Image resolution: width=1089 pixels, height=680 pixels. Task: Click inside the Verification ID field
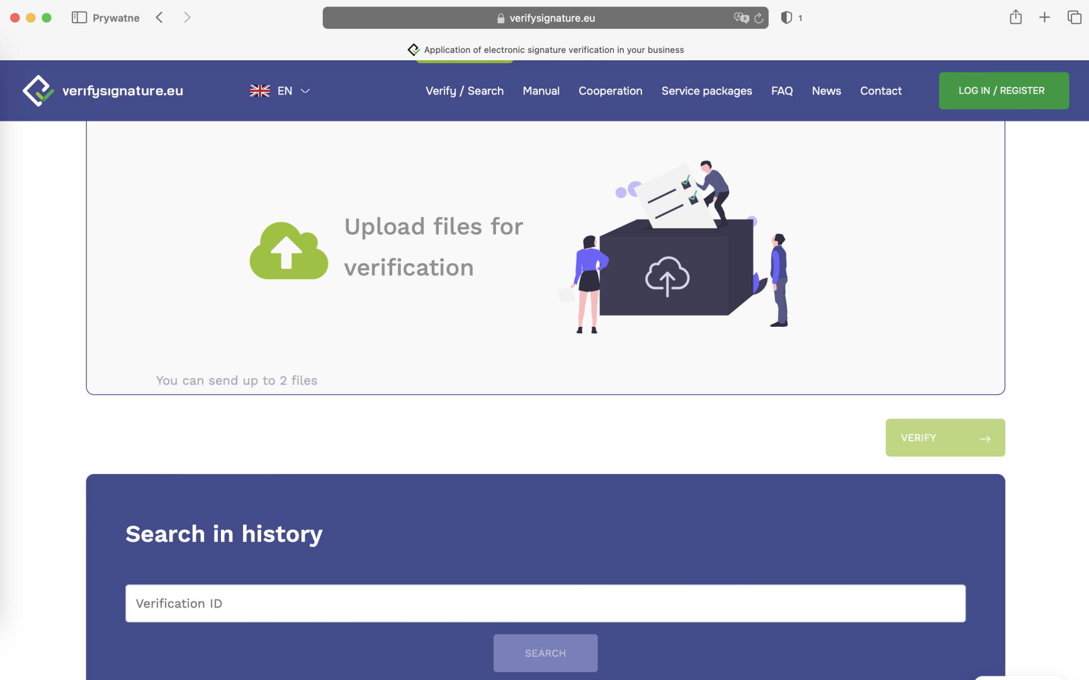[545, 603]
